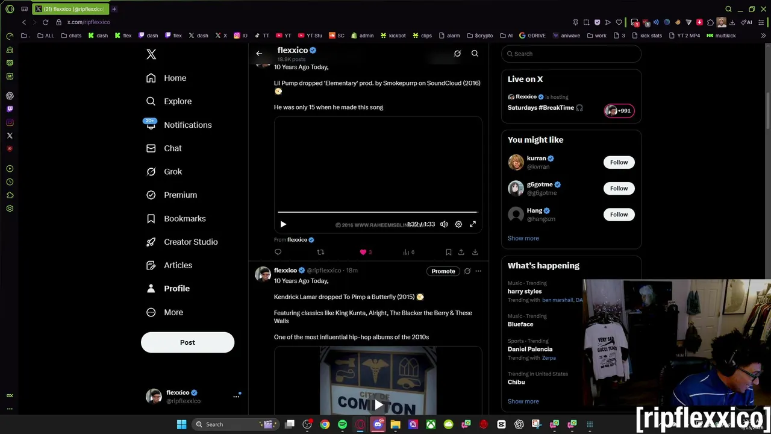Image resolution: width=771 pixels, height=434 pixels.
Task: Expand the bookmarks bar overflow chevron
Action: point(763,36)
